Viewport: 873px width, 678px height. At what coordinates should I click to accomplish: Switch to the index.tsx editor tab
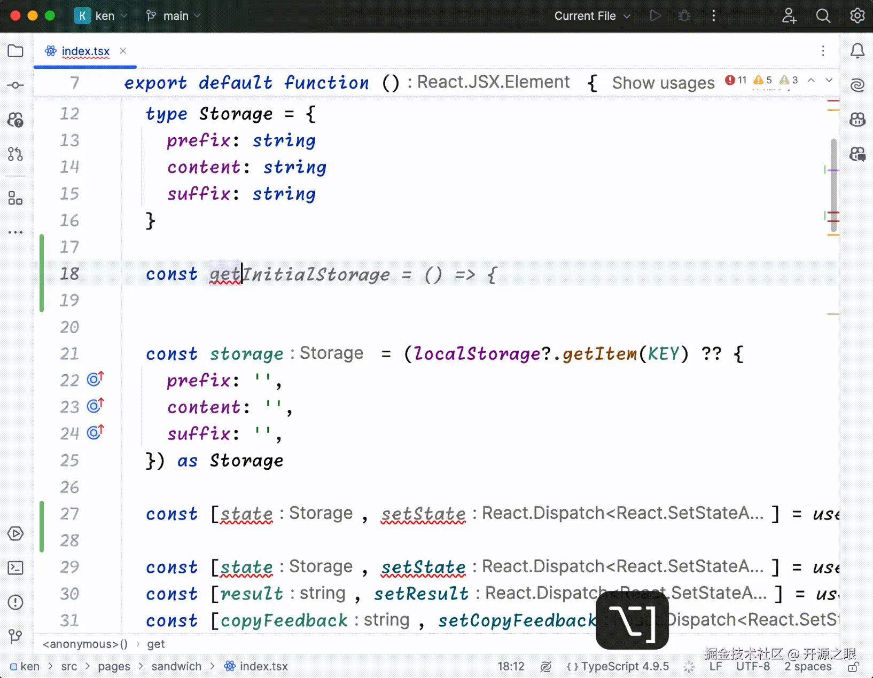coord(85,51)
